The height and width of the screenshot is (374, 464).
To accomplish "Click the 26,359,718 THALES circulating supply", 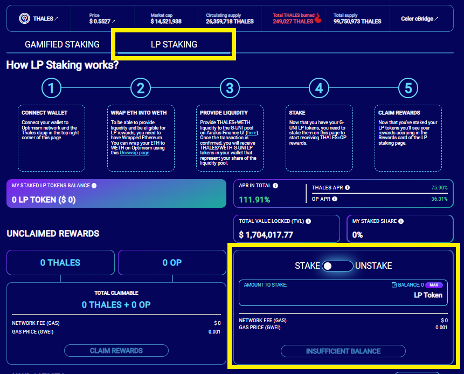I will [x=230, y=22].
